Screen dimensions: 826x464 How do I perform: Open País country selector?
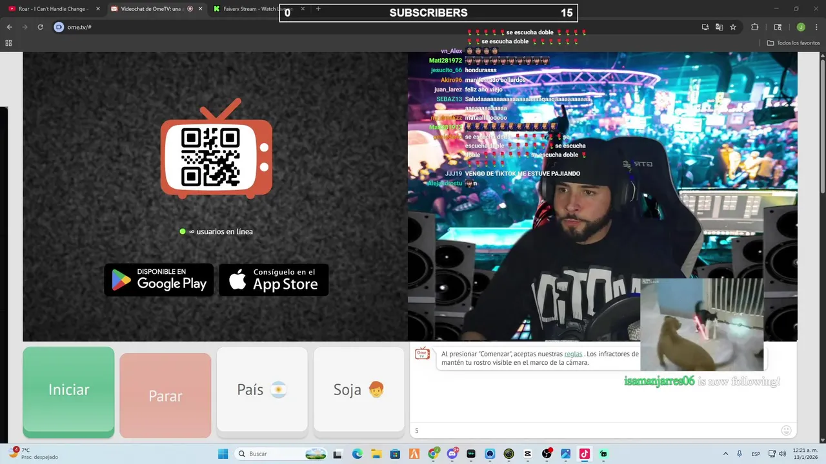pyautogui.click(x=262, y=389)
